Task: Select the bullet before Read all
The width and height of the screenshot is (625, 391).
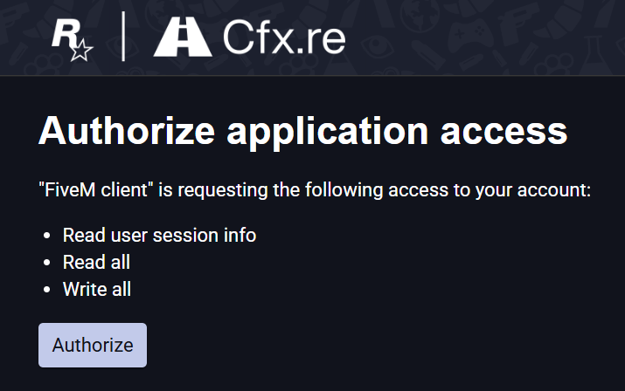Action: (46, 263)
